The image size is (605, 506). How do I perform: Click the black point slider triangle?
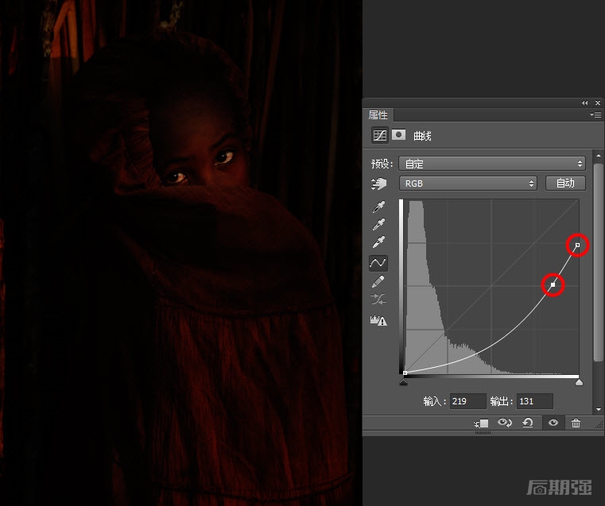[404, 382]
